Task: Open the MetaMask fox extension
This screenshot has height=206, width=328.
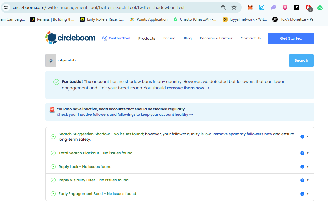Action: 250,7
